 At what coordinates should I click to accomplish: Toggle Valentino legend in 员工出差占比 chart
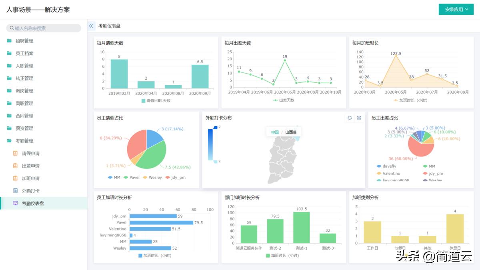click(390, 173)
